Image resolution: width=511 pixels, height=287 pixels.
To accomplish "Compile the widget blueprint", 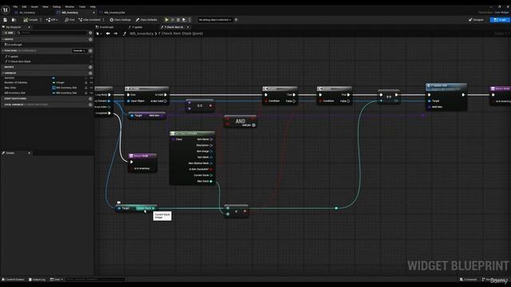I will pyautogui.click(x=30, y=20).
